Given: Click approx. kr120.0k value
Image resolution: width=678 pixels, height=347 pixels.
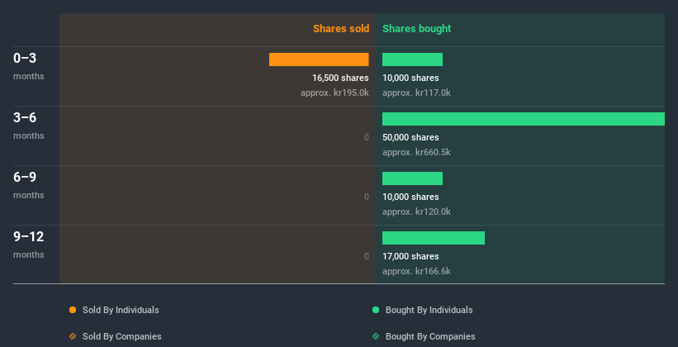Looking at the screenshot, I should tap(416, 212).
